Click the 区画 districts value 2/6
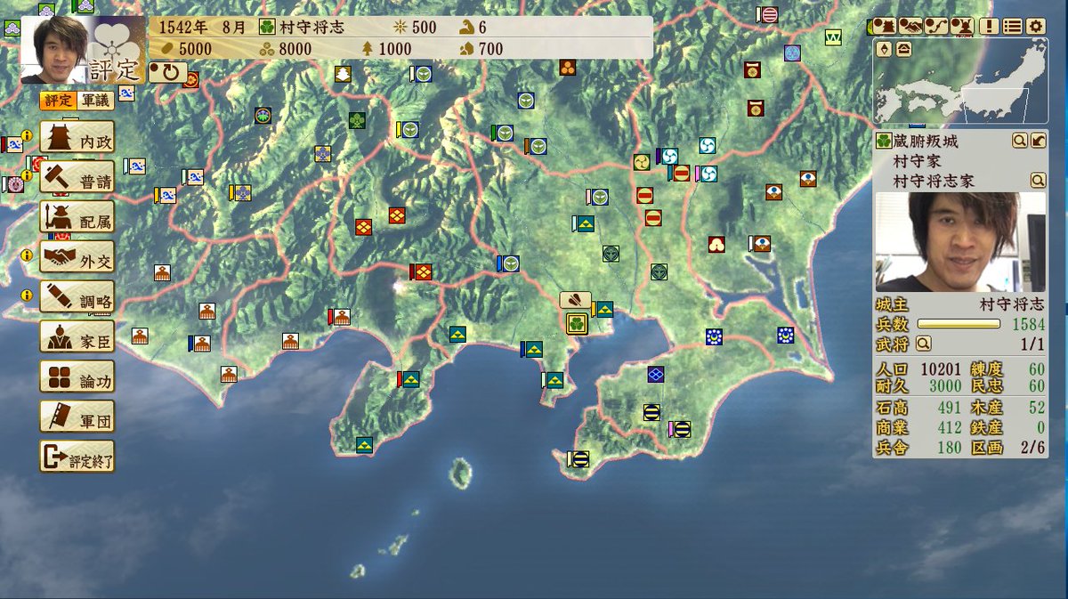This screenshot has height=599, width=1068. point(1033,448)
